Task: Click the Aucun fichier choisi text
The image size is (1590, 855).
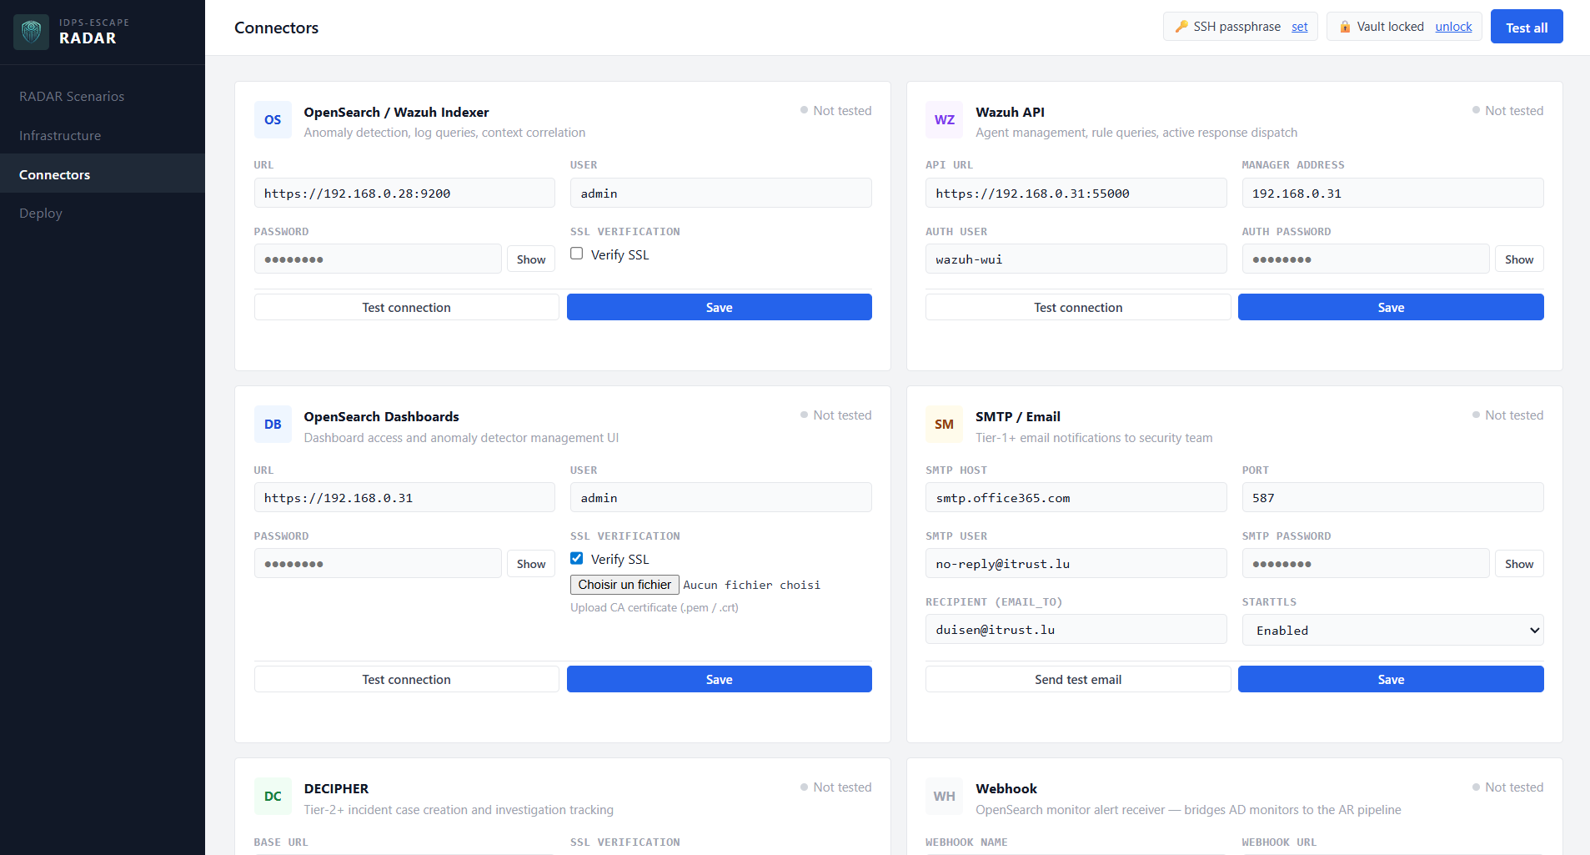Action: tap(751, 585)
